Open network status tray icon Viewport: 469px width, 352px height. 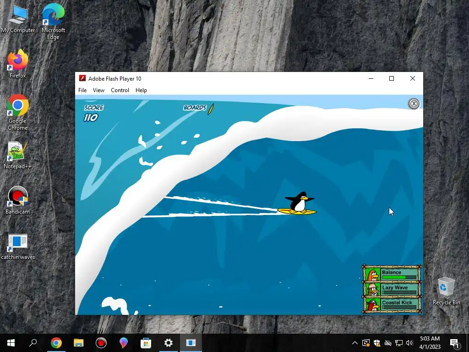click(399, 343)
